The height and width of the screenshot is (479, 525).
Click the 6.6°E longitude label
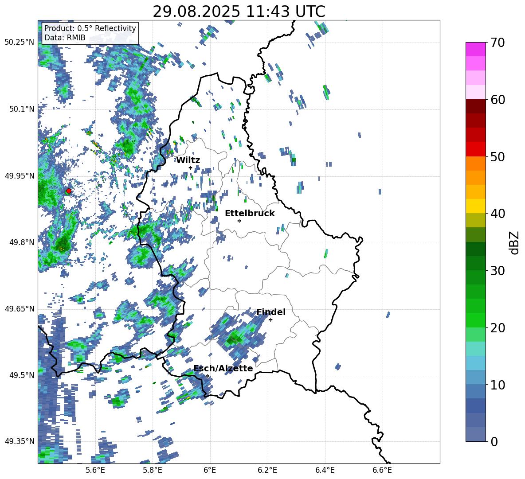382,470
